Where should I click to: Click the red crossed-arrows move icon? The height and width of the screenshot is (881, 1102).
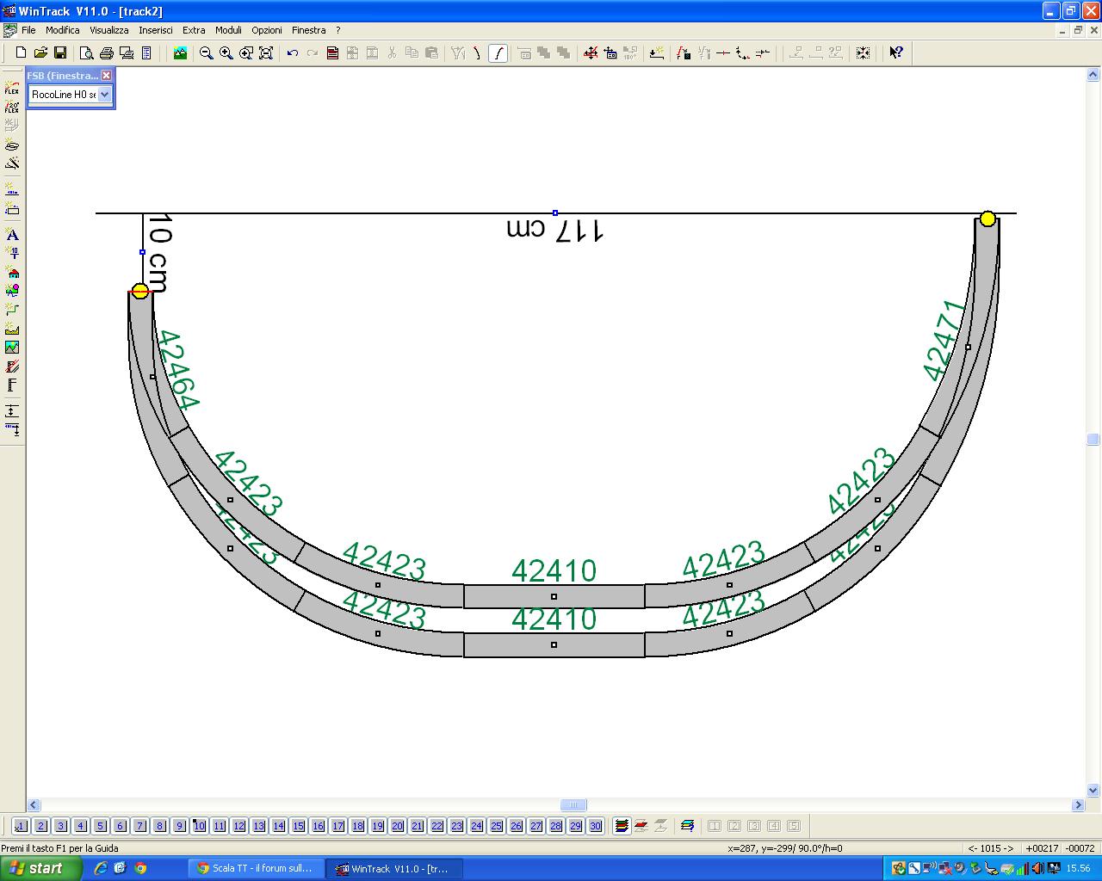591,52
